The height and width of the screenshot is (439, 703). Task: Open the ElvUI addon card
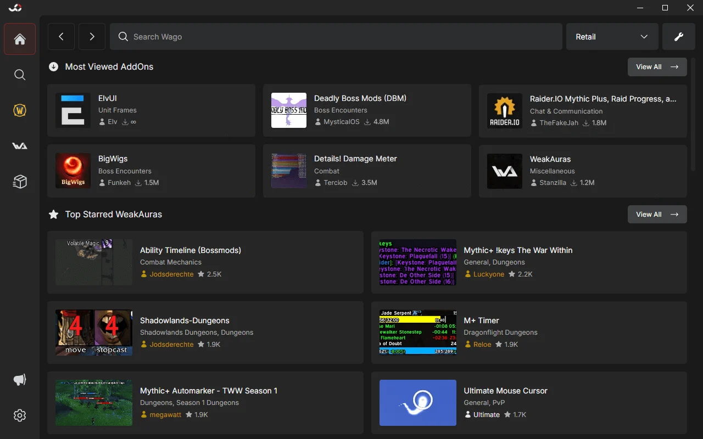click(151, 110)
